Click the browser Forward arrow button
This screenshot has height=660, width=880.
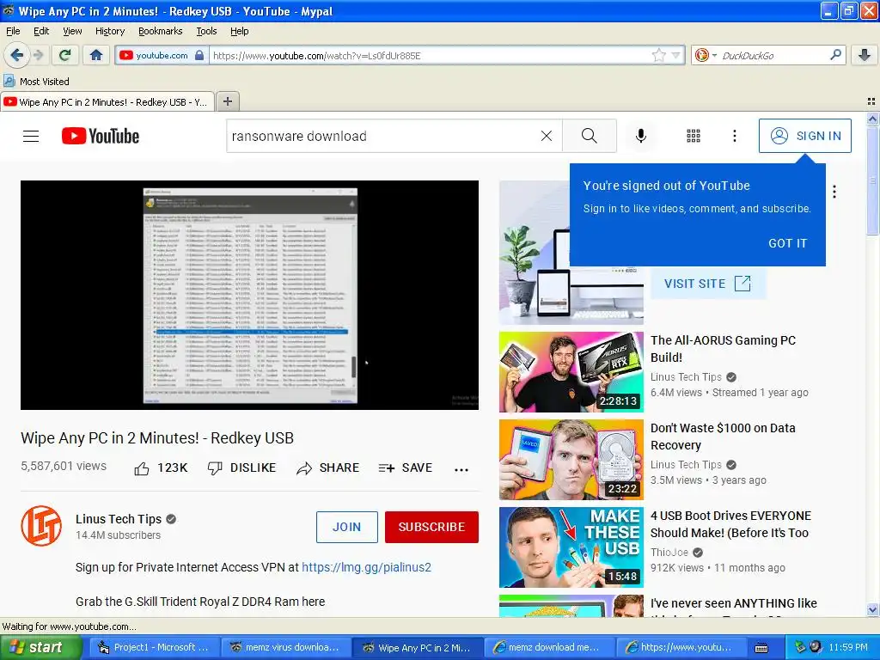point(38,55)
